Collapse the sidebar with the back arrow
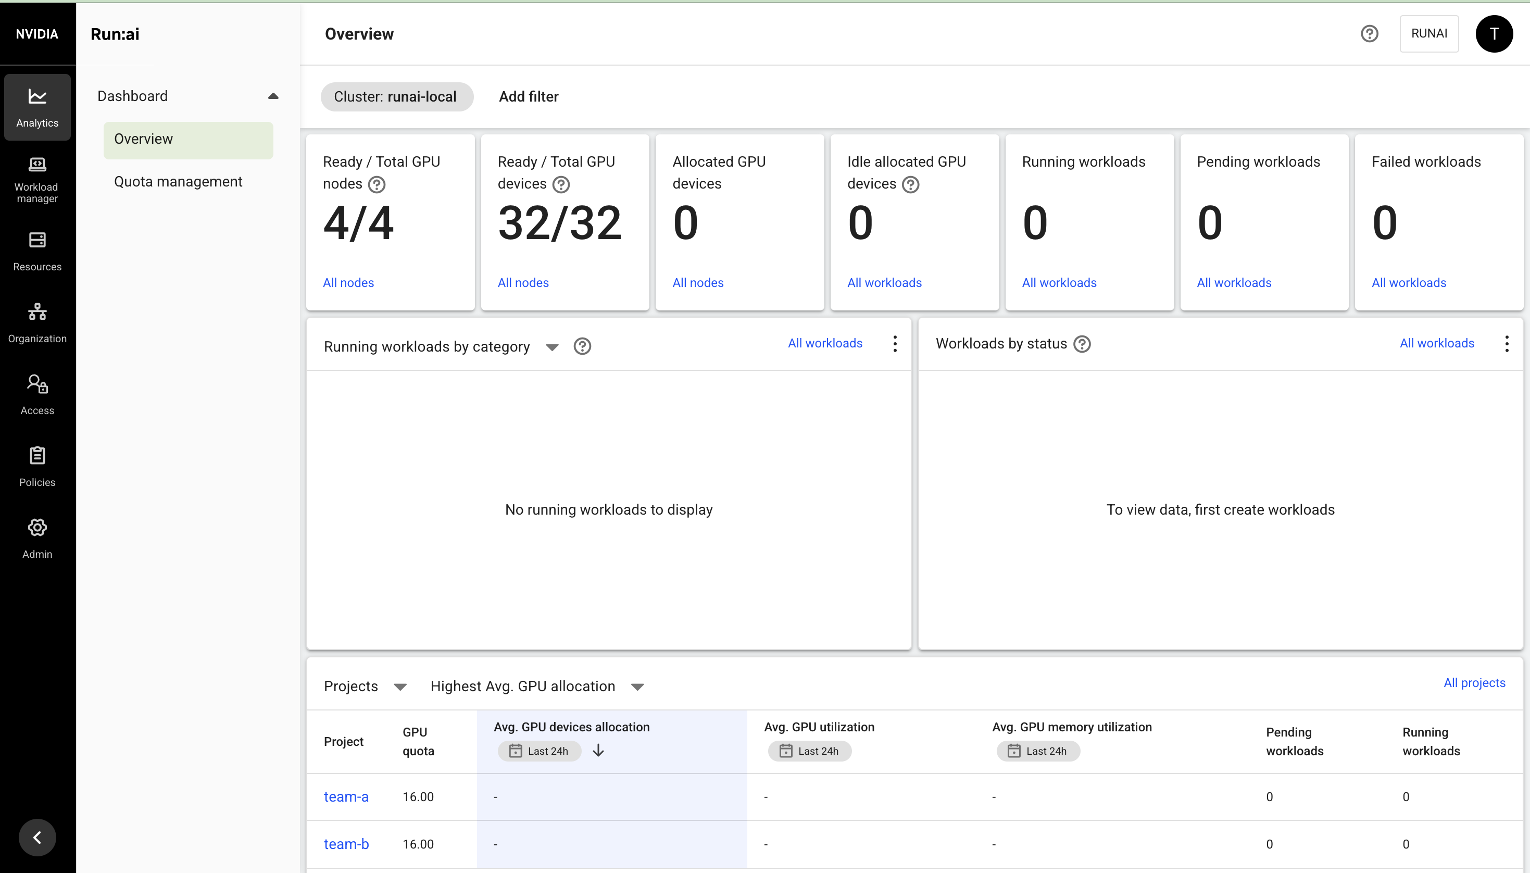The width and height of the screenshot is (1530, 873). [37, 838]
